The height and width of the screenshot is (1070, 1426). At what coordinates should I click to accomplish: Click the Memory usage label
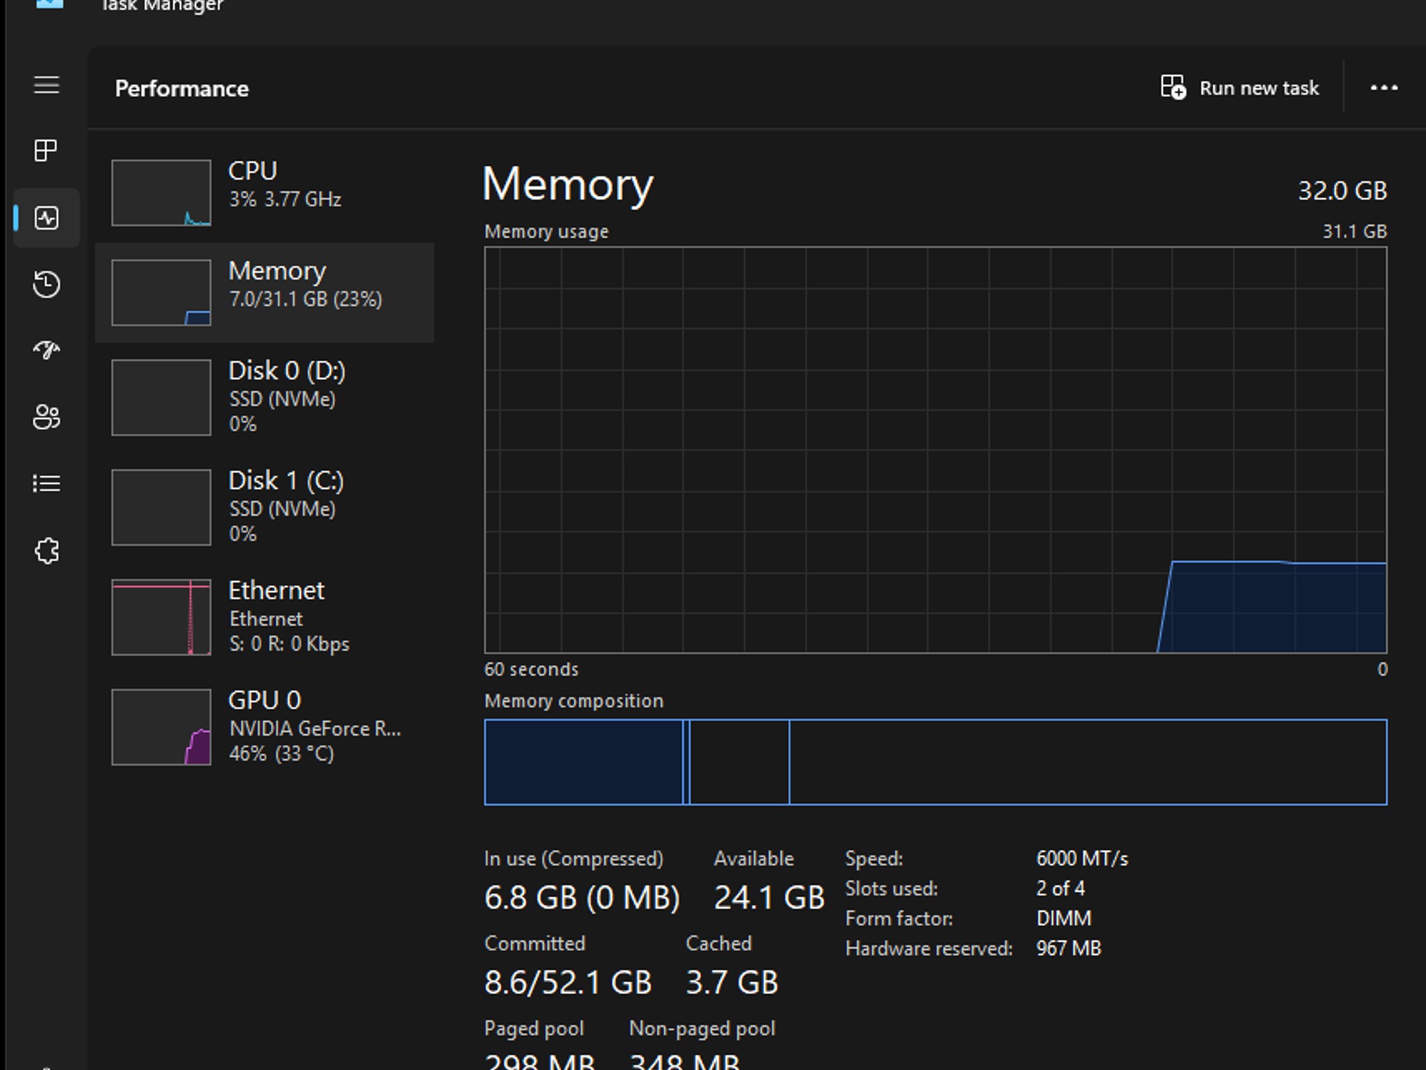pos(547,231)
